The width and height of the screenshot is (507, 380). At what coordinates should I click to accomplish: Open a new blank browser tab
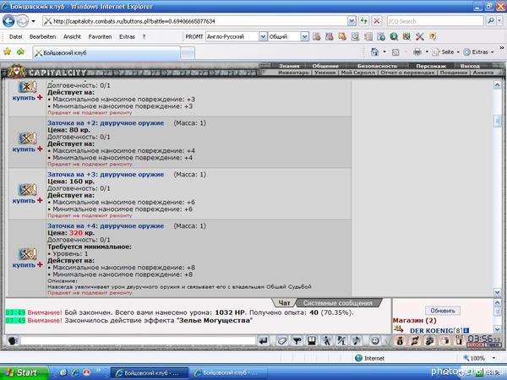pyautogui.click(x=188, y=53)
